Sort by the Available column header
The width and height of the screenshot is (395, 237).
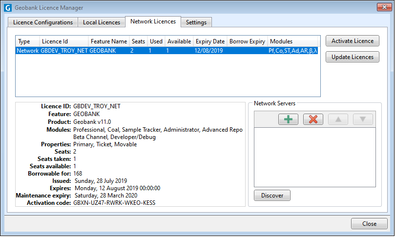coord(179,41)
